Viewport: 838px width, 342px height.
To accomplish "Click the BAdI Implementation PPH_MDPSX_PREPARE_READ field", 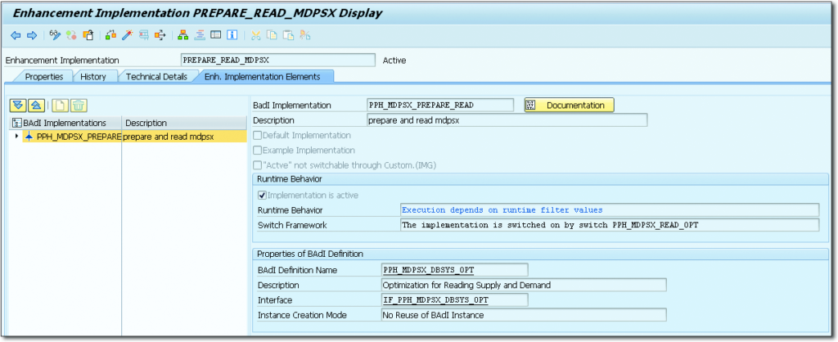I will click(x=440, y=105).
